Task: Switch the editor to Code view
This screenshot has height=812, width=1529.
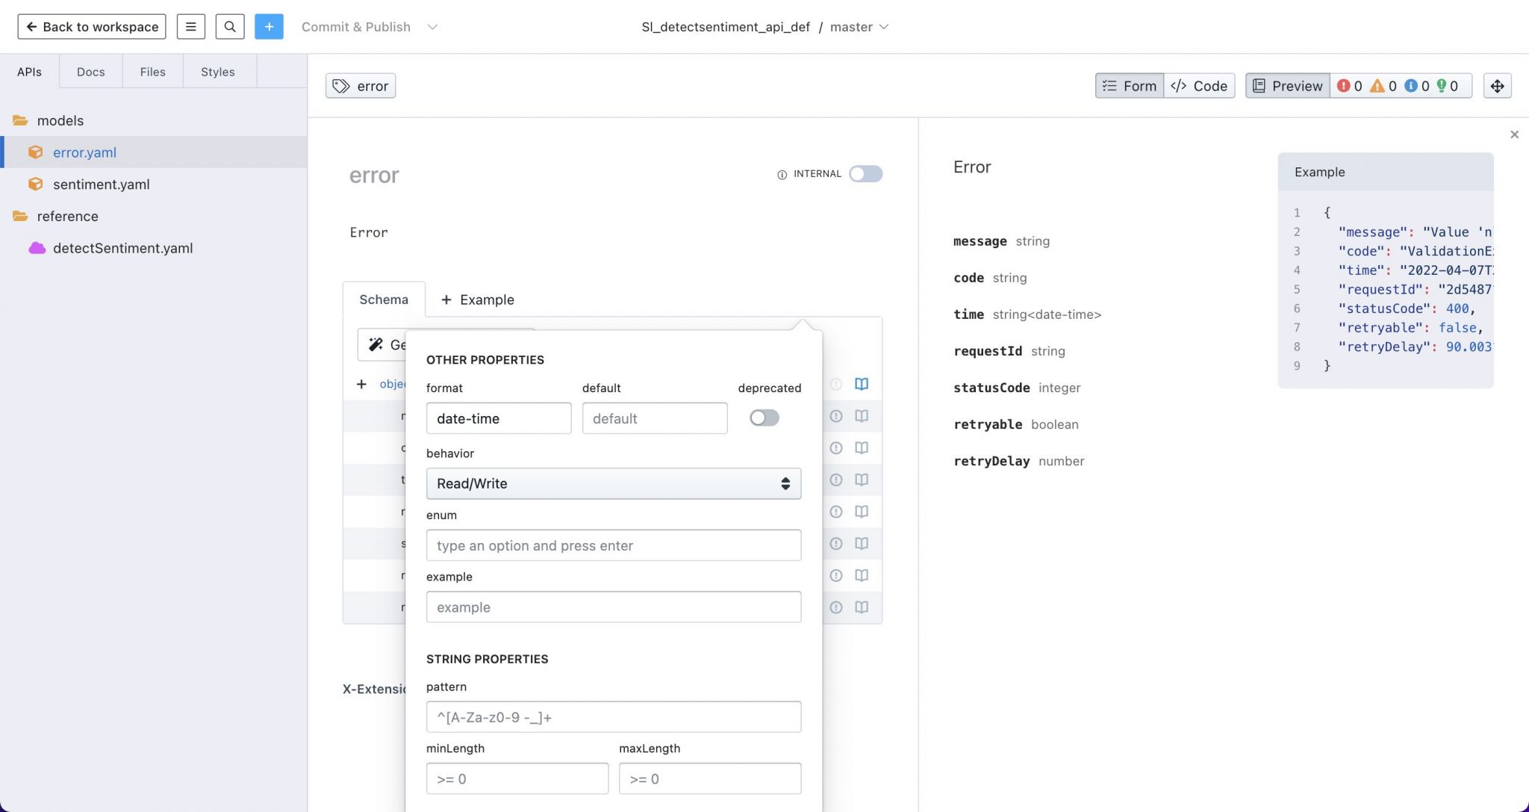Action: tap(1199, 86)
